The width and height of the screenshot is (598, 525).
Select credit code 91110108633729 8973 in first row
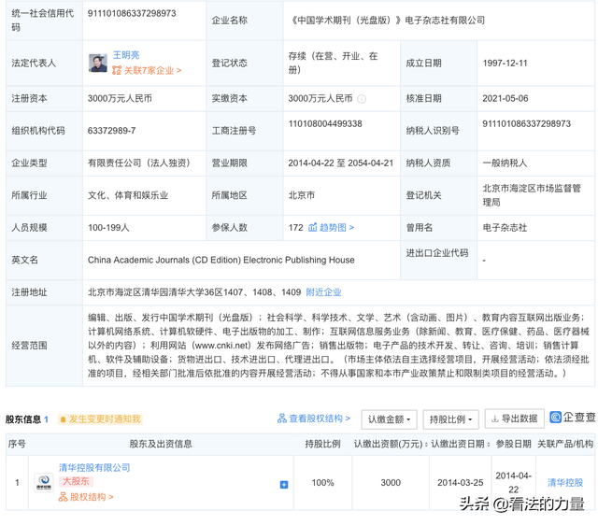pyautogui.click(x=132, y=13)
